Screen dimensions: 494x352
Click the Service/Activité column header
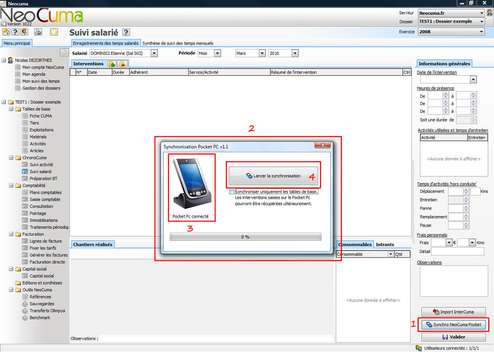pos(229,72)
